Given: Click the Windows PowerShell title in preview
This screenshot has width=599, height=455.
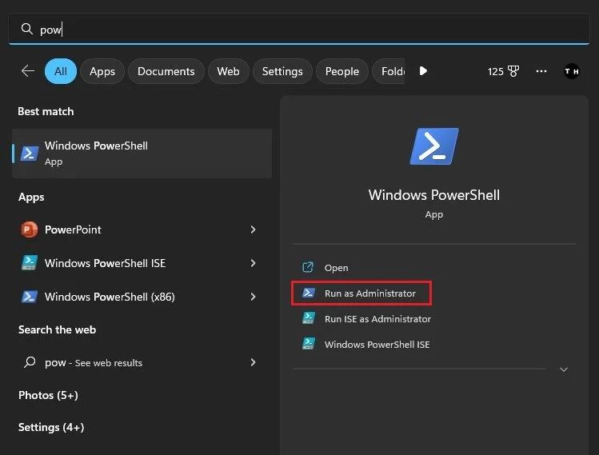Looking at the screenshot, I should point(434,195).
